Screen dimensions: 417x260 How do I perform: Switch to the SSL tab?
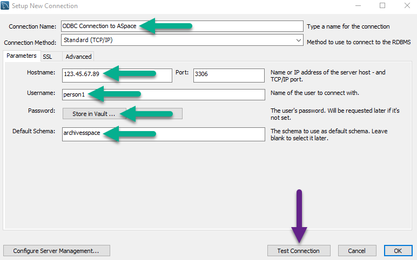[48, 57]
